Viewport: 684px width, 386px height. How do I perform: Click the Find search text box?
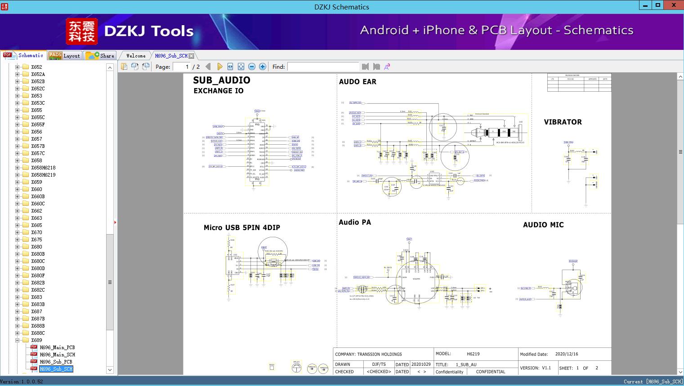[323, 67]
